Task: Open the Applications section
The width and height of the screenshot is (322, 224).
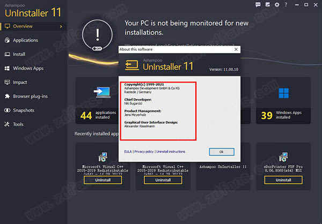Action: [x=25, y=40]
